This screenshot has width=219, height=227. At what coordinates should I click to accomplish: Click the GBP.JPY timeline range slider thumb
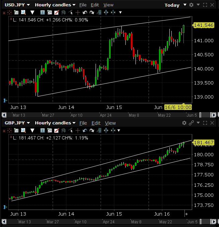click(205, 222)
